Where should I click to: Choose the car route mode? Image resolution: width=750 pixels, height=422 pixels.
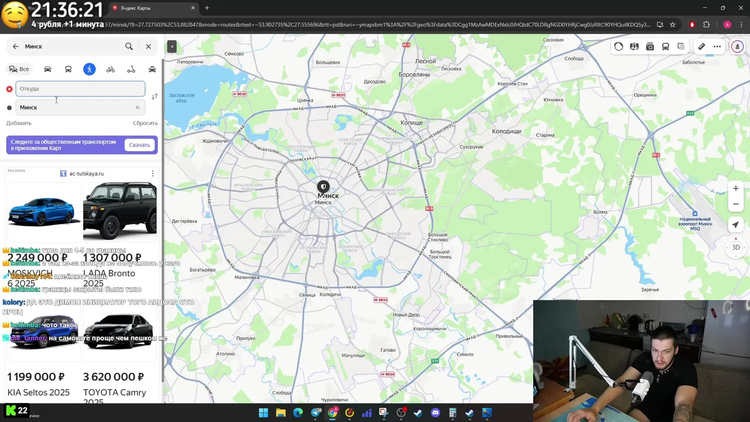[x=47, y=69]
